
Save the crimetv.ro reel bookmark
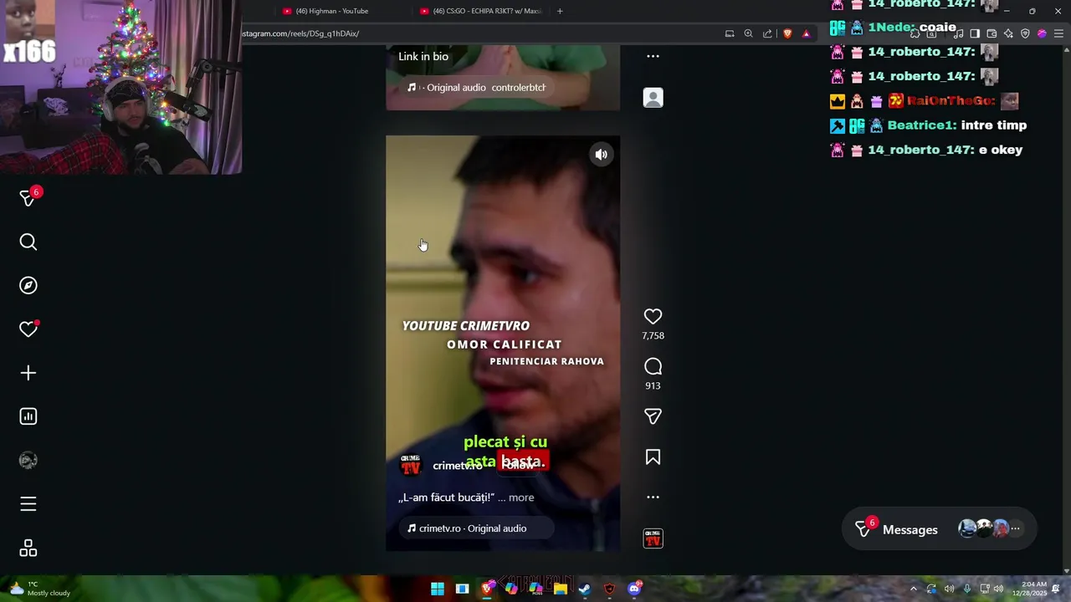pyautogui.click(x=653, y=457)
